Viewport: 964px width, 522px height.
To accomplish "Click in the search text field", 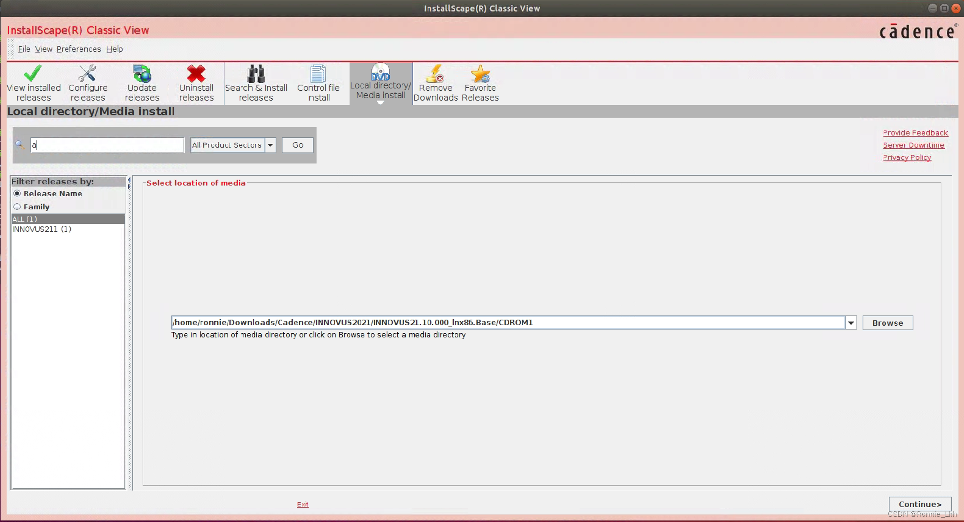I will point(107,145).
